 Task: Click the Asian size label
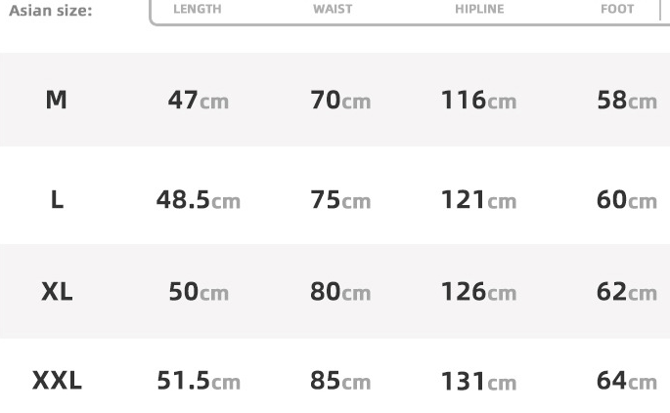click(x=50, y=11)
